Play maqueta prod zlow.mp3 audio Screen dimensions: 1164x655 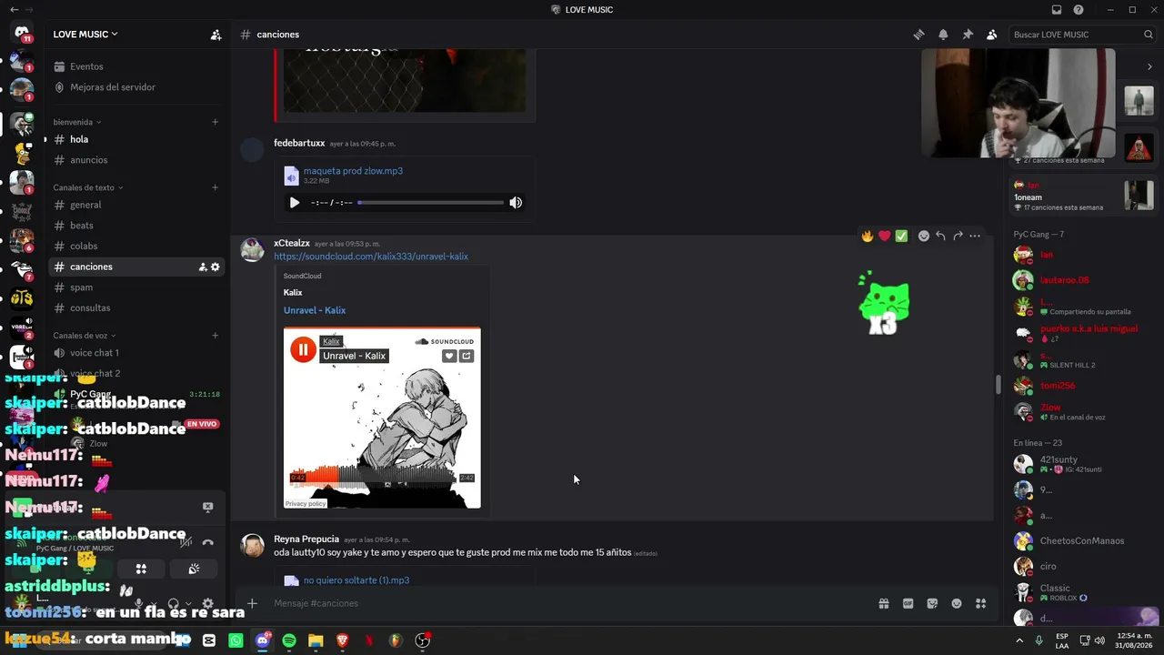click(x=294, y=203)
